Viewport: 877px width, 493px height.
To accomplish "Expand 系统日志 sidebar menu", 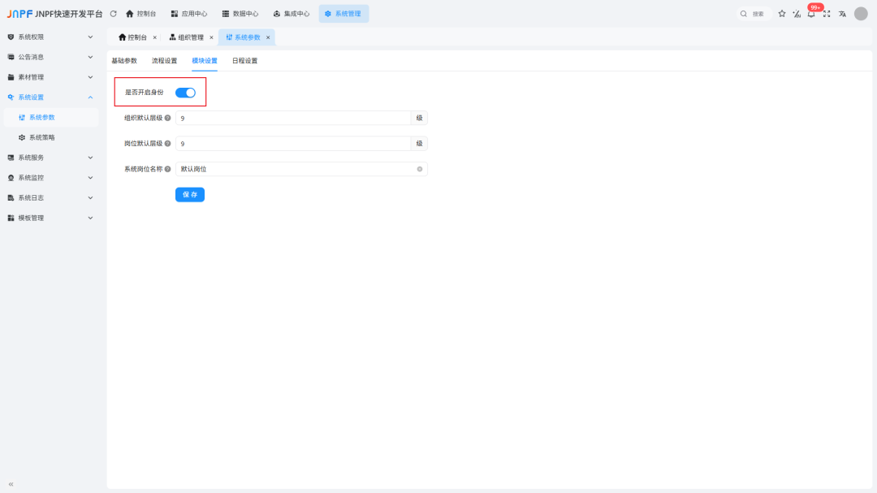I will (50, 198).
